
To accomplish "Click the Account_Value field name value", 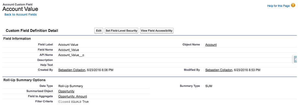I will pos(69,50).
